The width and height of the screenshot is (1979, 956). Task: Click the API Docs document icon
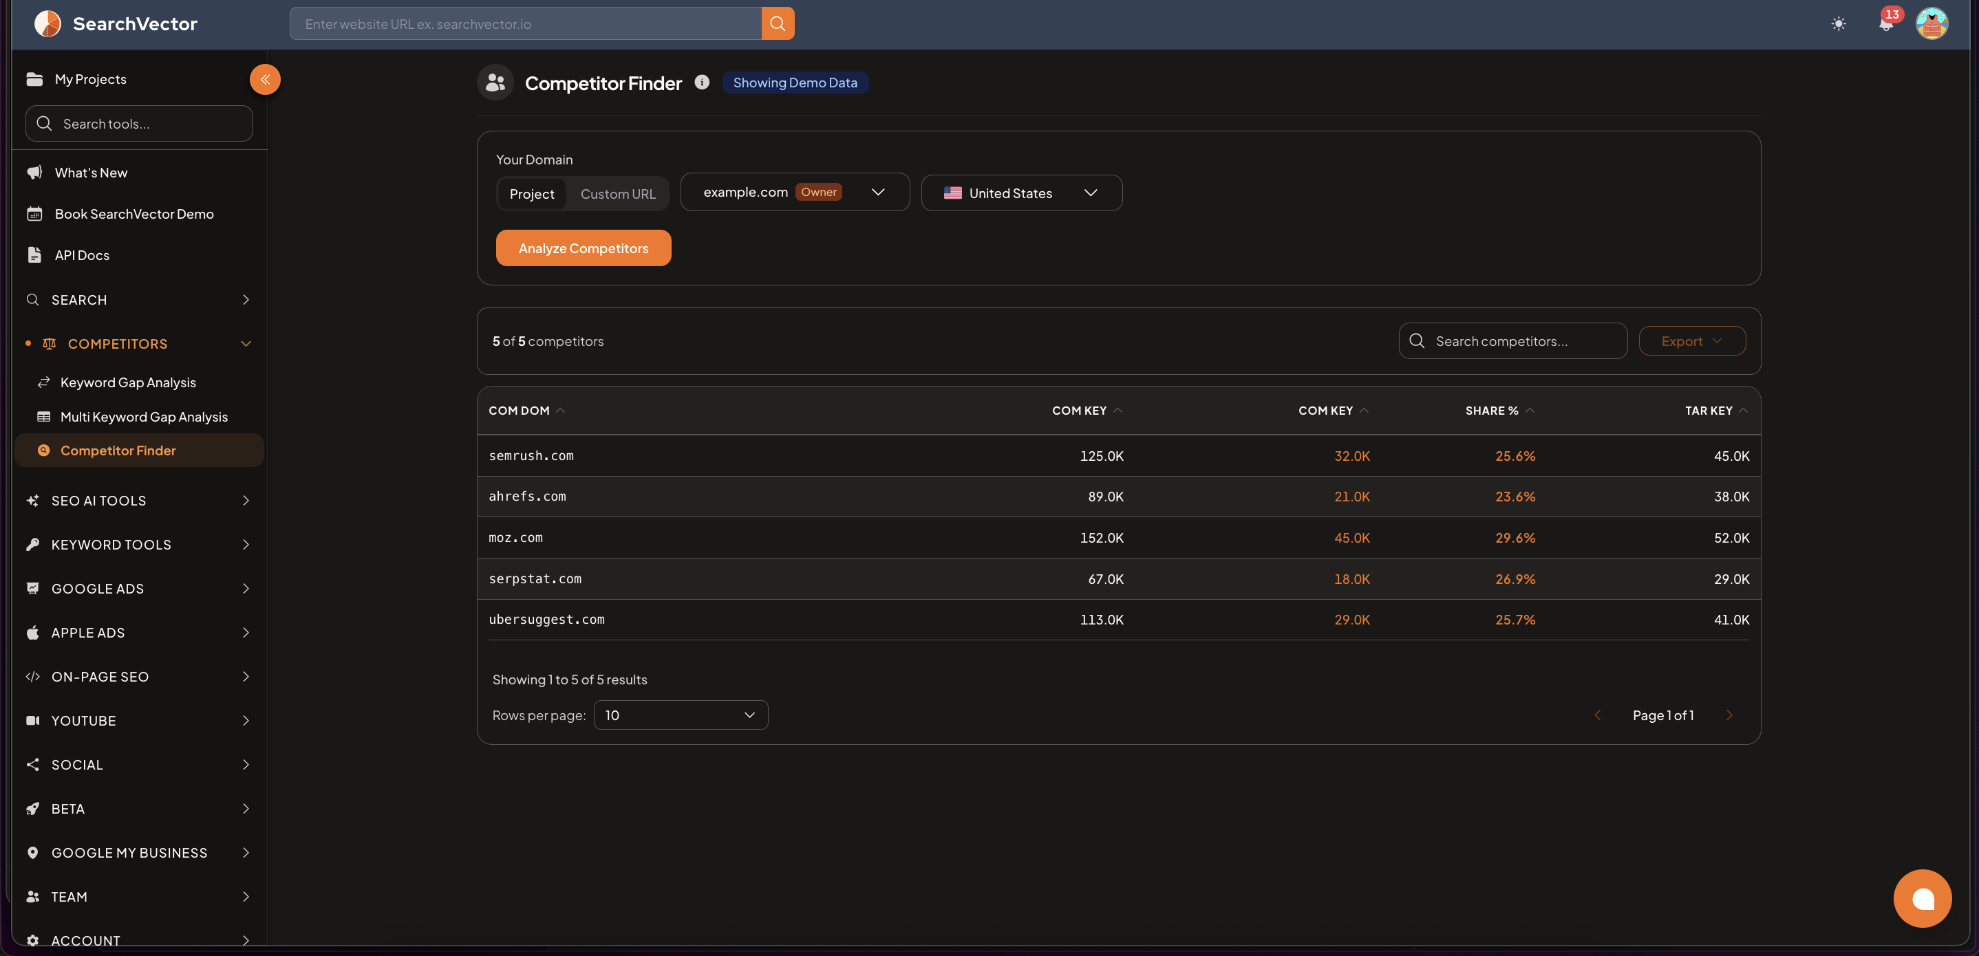tap(34, 255)
